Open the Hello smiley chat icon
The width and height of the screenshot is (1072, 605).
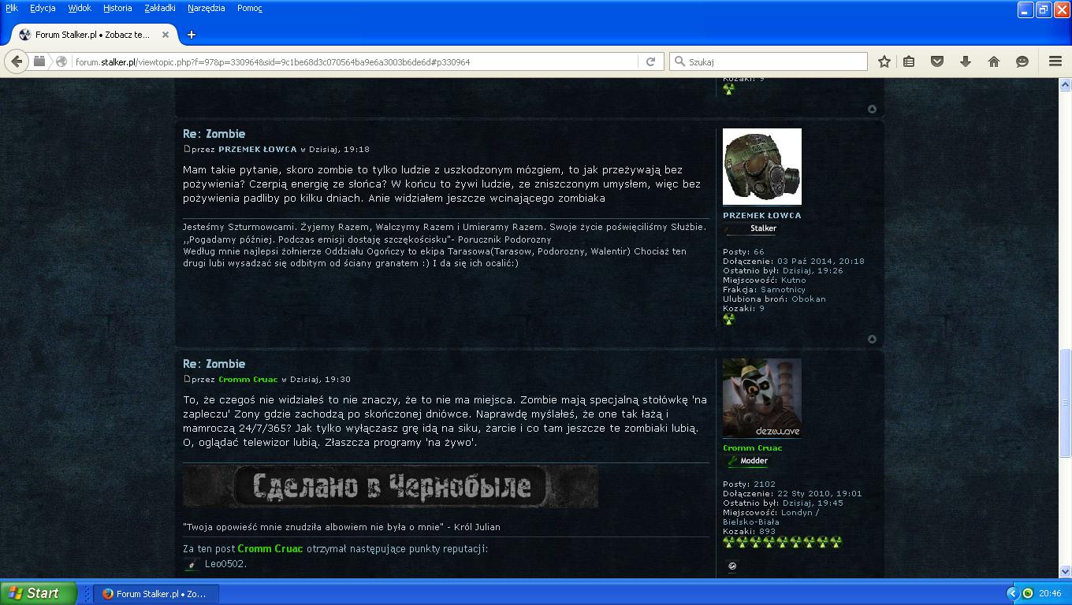(x=1022, y=61)
